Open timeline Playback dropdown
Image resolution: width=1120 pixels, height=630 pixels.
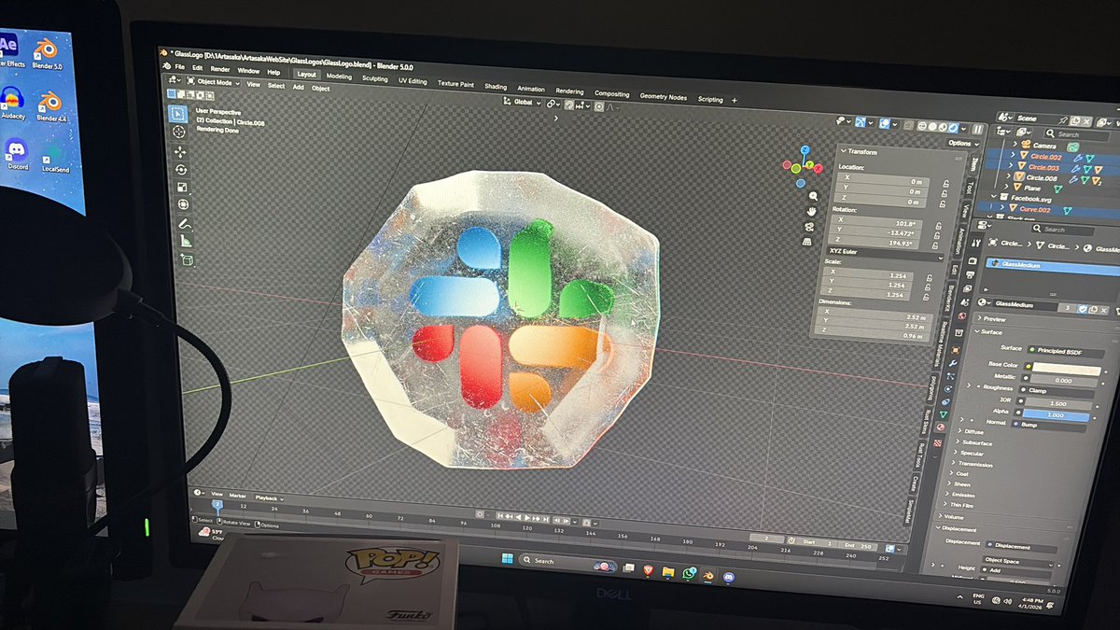[270, 498]
